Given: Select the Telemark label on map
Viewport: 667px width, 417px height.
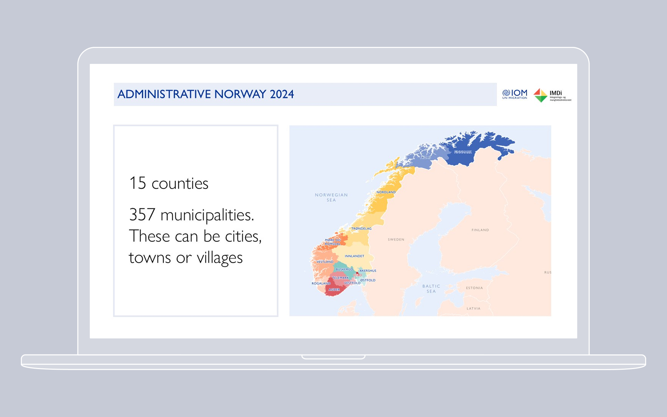Looking at the screenshot, I should click(x=340, y=278).
